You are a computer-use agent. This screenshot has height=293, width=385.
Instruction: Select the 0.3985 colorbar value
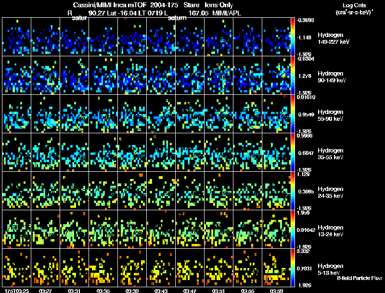[306, 191]
